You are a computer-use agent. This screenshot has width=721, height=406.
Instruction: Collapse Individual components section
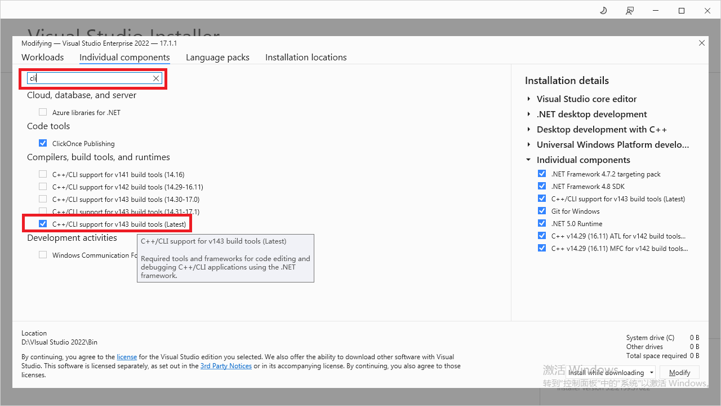coord(529,160)
